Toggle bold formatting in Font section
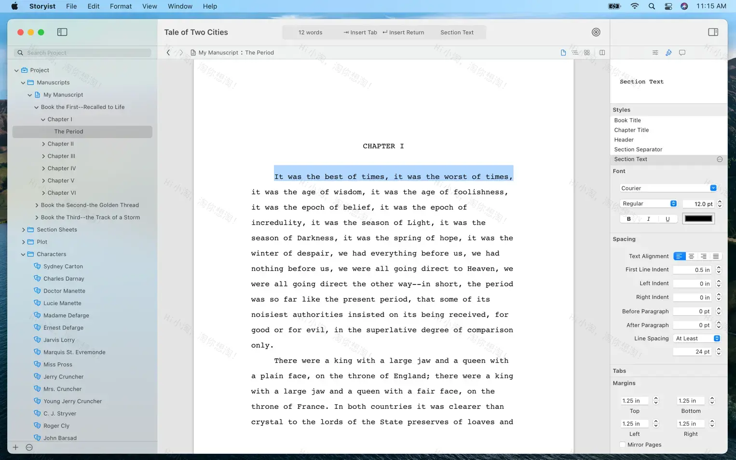Viewport: 736px width, 460px height. pyautogui.click(x=628, y=218)
